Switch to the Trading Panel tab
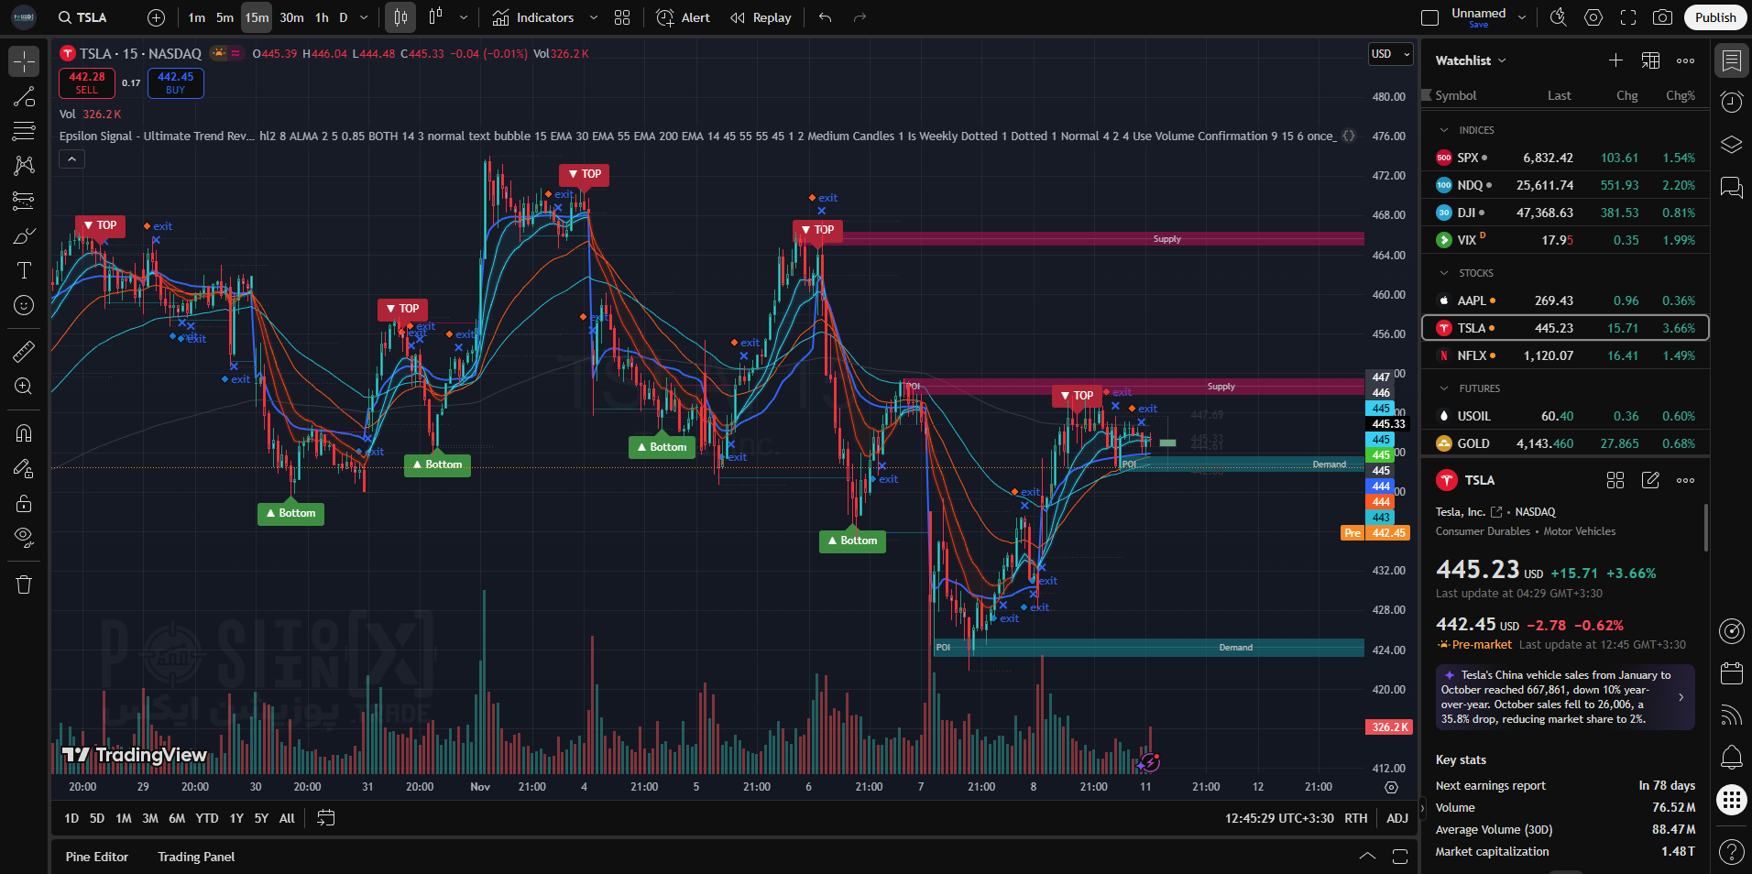 click(196, 857)
